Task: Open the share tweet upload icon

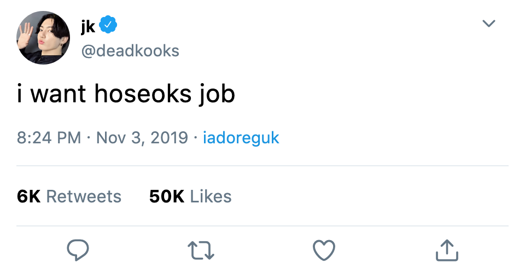Action: (447, 250)
